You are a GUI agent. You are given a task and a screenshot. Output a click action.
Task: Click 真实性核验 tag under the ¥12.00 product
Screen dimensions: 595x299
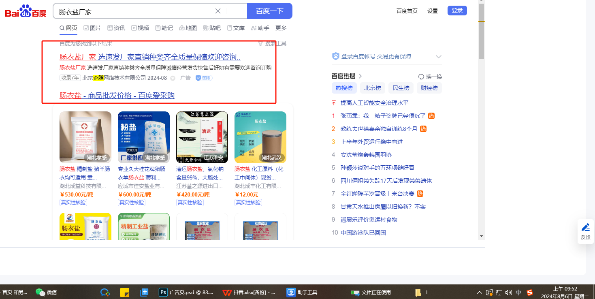pyautogui.click(x=248, y=202)
